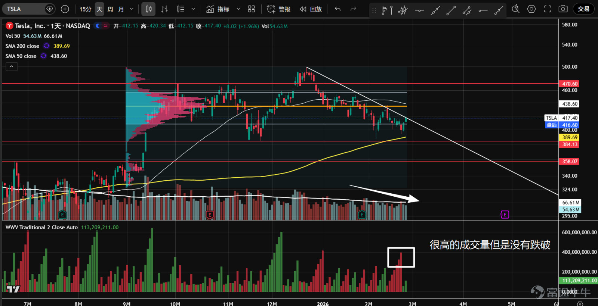The height and width of the screenshot is (306, 598).
Task: Expand the timeframe dropdown arrow
Action: pyautogui.click(x=132, y=9)
